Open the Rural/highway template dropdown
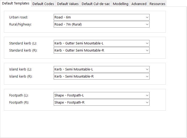Viewport: 187px width, 138px height. [x=147, y=24]
